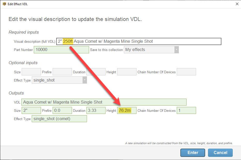The width and height of the screenshot is (241, 160).
Task: Select the optional Prefire input box
Action: coord(62,72)
